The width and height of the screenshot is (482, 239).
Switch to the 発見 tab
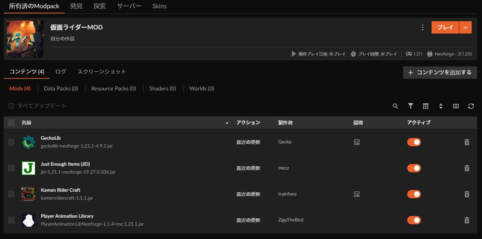(76, 6)
